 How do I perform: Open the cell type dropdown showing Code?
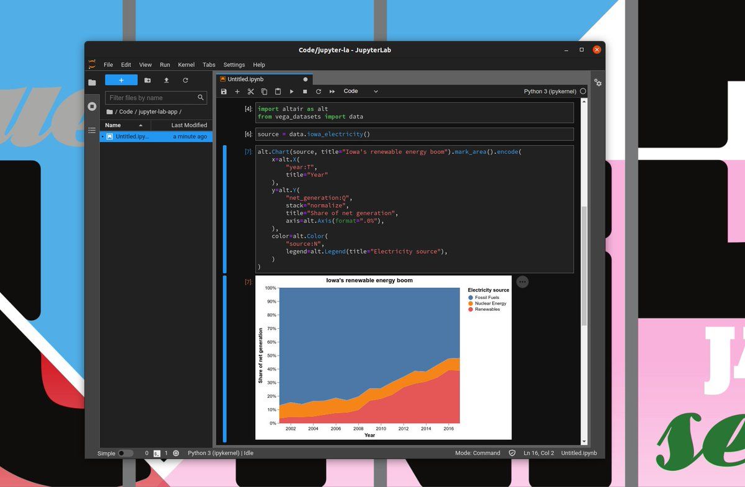pos(360,91)
